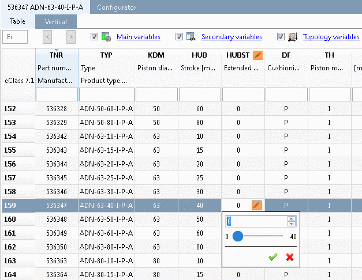Open the Main variables link
Viewport: 362px width, 280px height.
[x=139, y=37]
